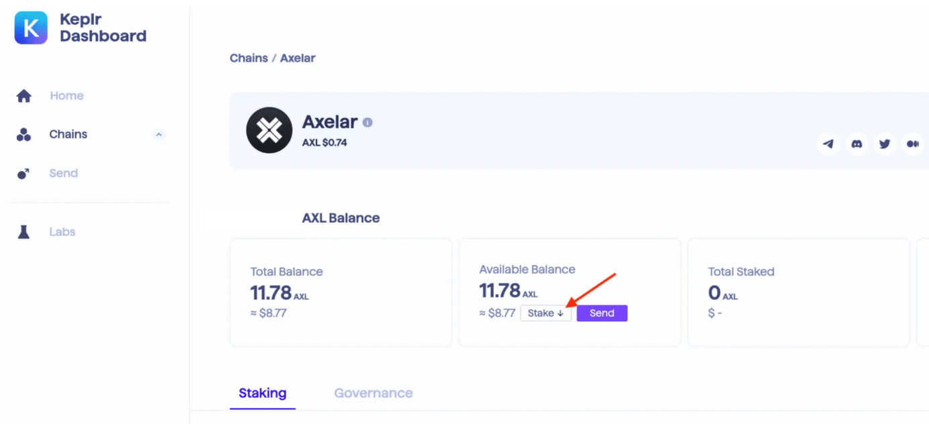
Task: Click the Send sidebar icon
Action: click(x=24, y=174)
